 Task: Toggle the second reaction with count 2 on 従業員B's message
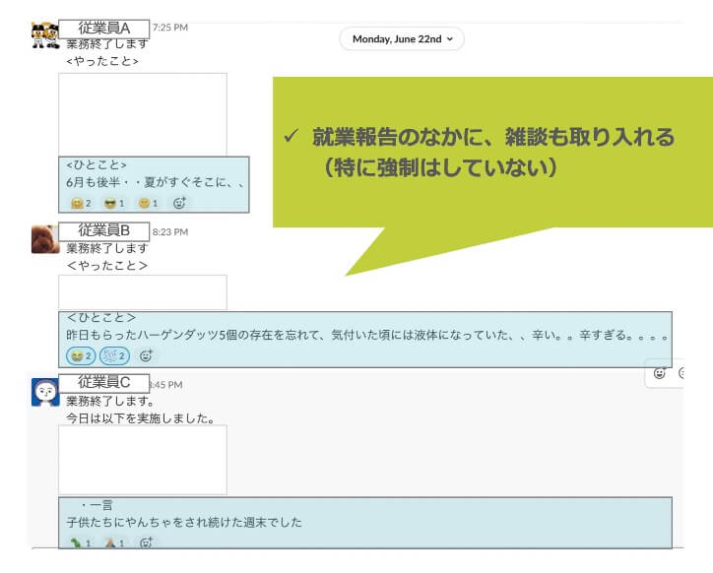[114, 355]
